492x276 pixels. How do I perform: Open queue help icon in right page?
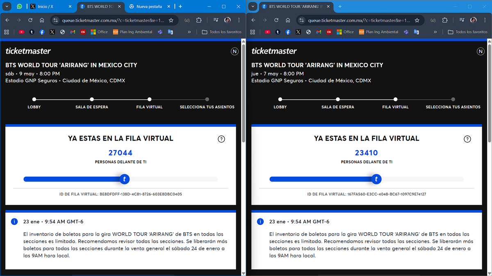(467, 139)
